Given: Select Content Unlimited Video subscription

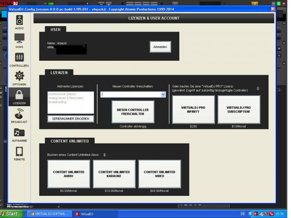Looking at the screenshot, I should click(x=160, y=174).
